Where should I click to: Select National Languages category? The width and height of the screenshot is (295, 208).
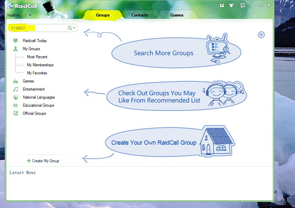[39, 97]
